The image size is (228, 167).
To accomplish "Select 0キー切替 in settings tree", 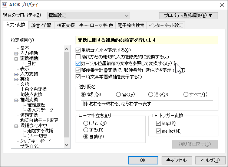I will point(37,136).
